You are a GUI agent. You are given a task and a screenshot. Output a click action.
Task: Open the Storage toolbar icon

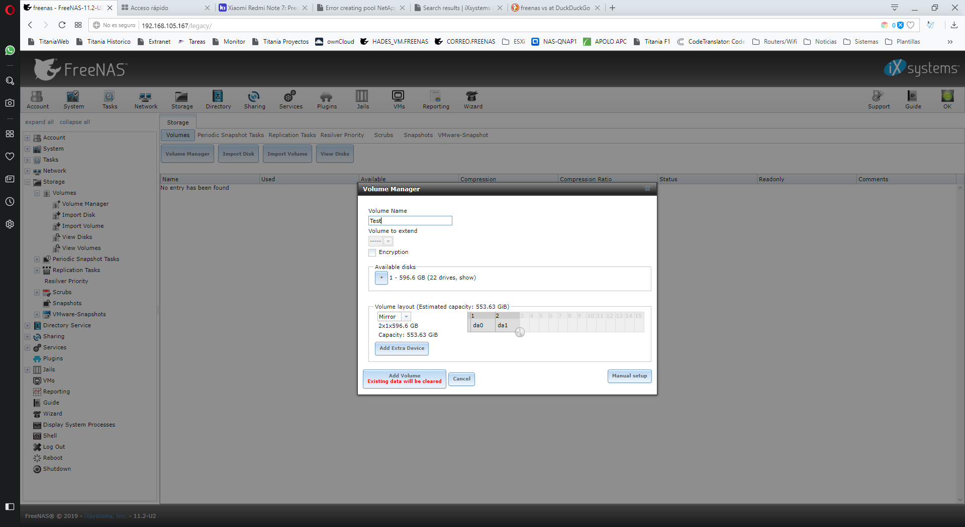pyautogui.click(x=182, y=99)
